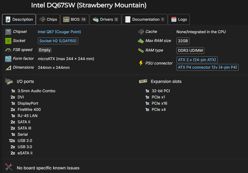The width and height of the screenshot is (248, 173).
Task: Switch to the Drivers tab
Action: click(105, 19)
